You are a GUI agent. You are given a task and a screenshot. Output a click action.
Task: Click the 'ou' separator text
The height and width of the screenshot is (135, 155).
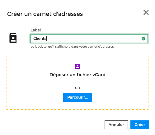[x=77, y=88]
